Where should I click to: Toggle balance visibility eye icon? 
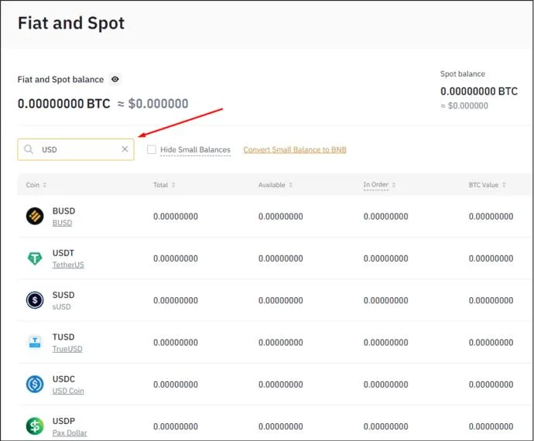click(115, 80)
